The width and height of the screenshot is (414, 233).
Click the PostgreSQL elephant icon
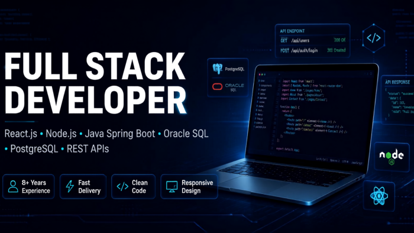218,69
